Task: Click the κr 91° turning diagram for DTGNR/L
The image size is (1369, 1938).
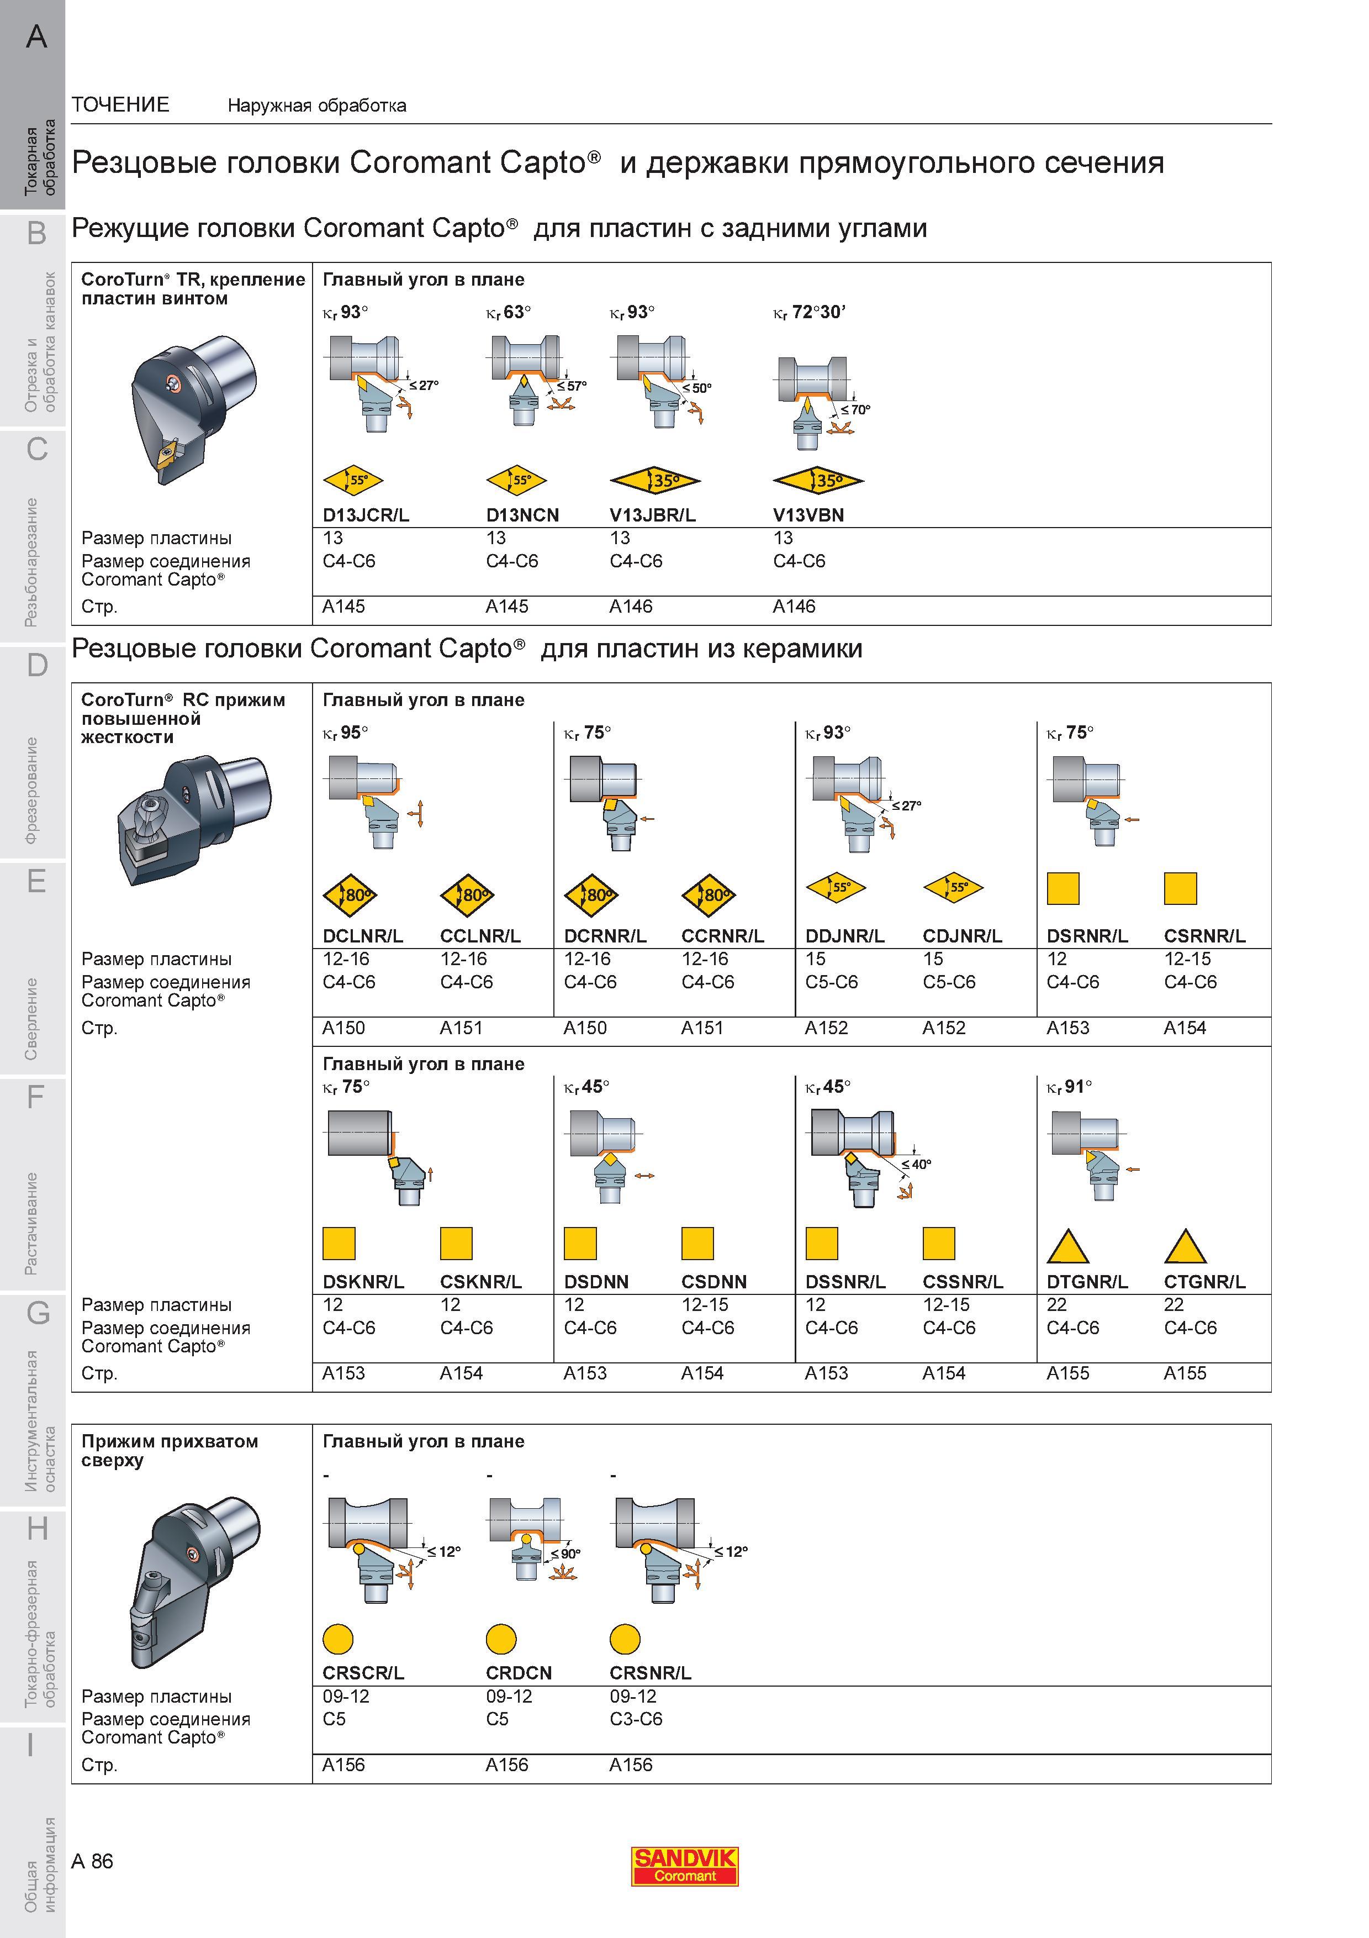Action: (x=1094, y=1156)
